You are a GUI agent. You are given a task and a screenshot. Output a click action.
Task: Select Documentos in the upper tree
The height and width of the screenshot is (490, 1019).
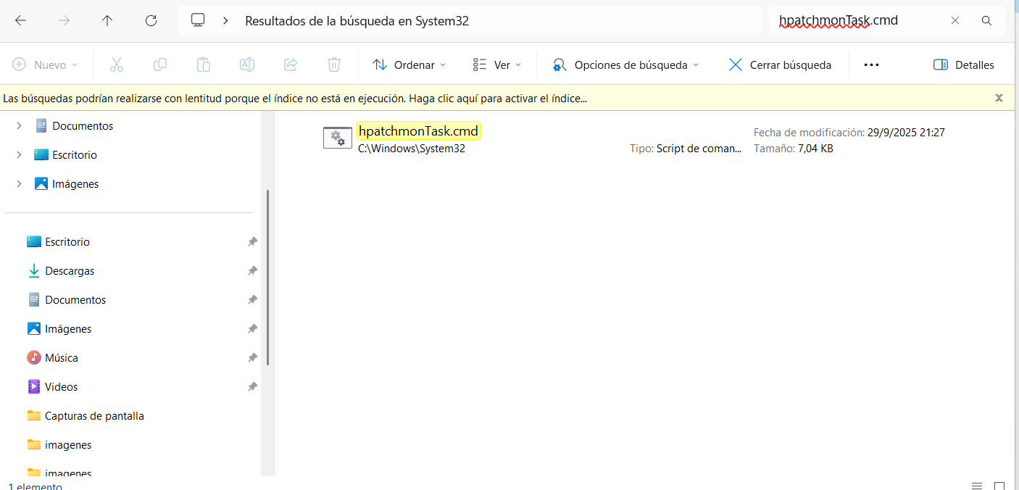(x=75, y=125)
